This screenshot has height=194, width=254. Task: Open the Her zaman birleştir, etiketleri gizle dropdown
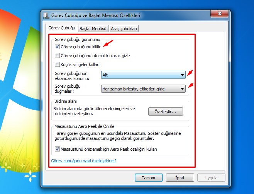[x=143, y=89]
